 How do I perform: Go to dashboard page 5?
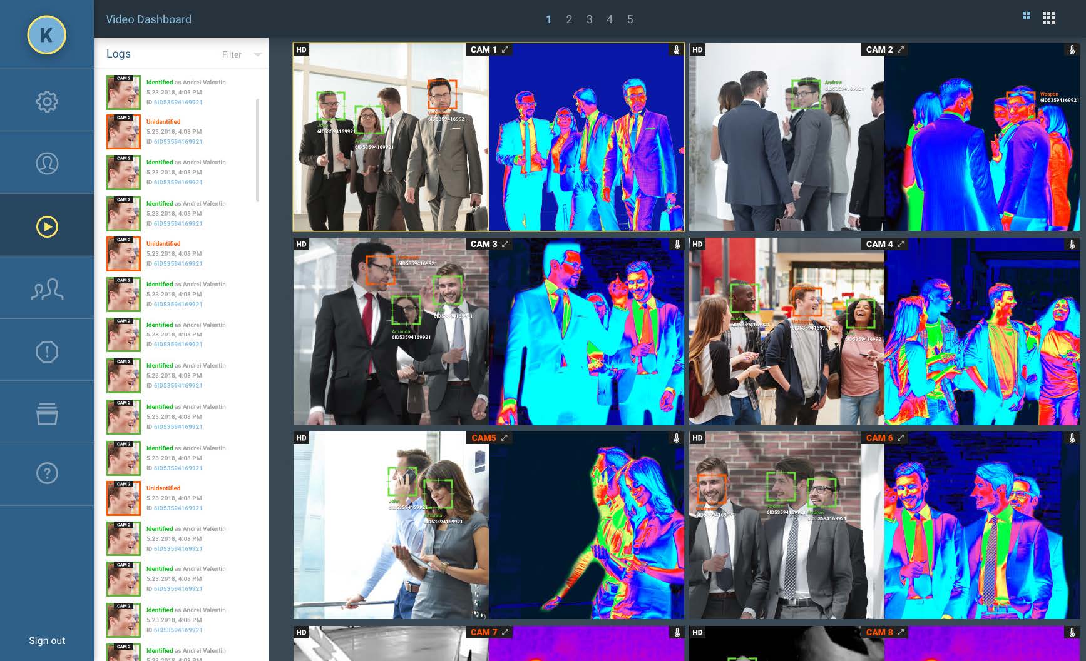630,19
